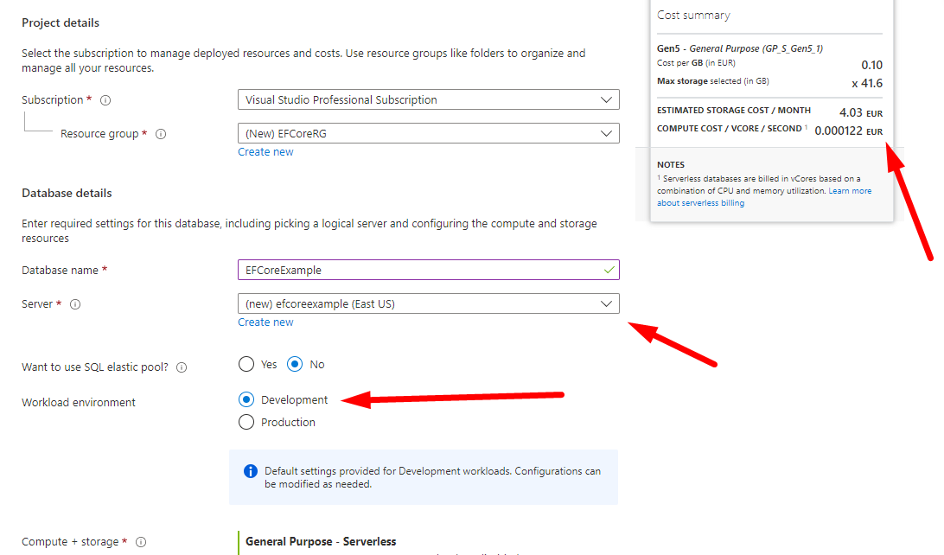Image resolution: width=944 pixels, height=555 pixels.
Task: Click the info icon next to Server
Action: pyautogui.click(x=75, y=304)
